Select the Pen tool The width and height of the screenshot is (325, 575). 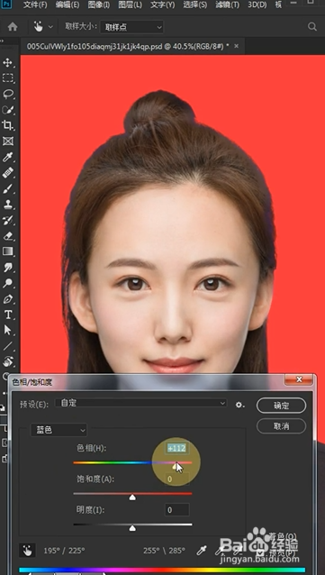8,299
